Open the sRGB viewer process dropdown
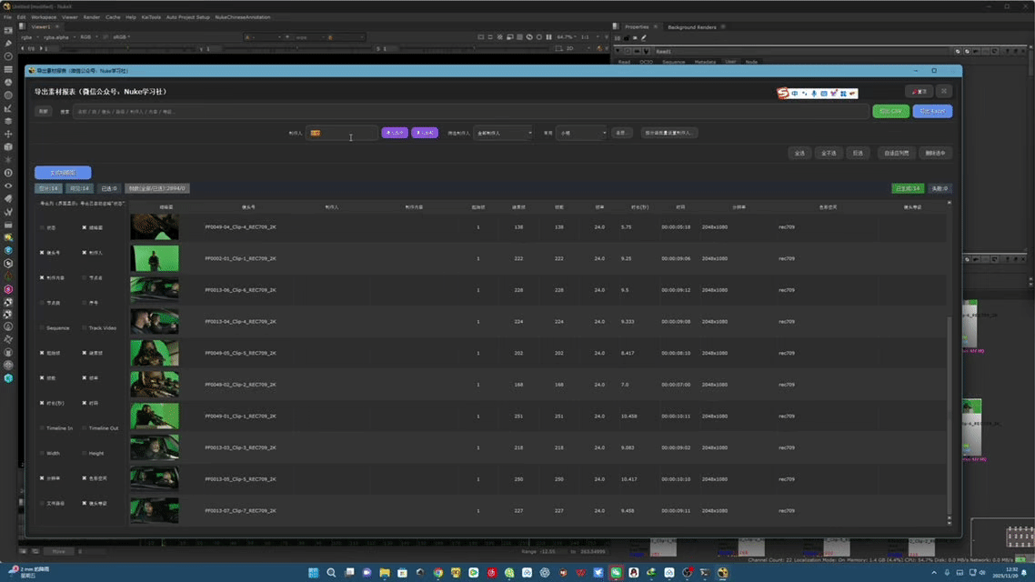Screen dimensions: 1035x582 click(x=122, y=37)
